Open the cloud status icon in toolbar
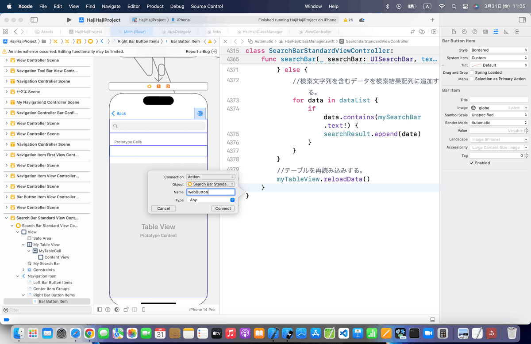 [x=362, y=20]
